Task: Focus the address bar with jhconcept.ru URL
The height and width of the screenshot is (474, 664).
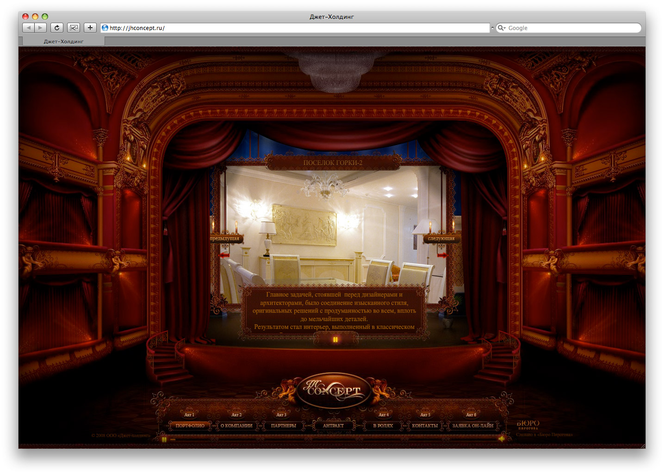Action: pyautogui.click(x=295, y=28)
